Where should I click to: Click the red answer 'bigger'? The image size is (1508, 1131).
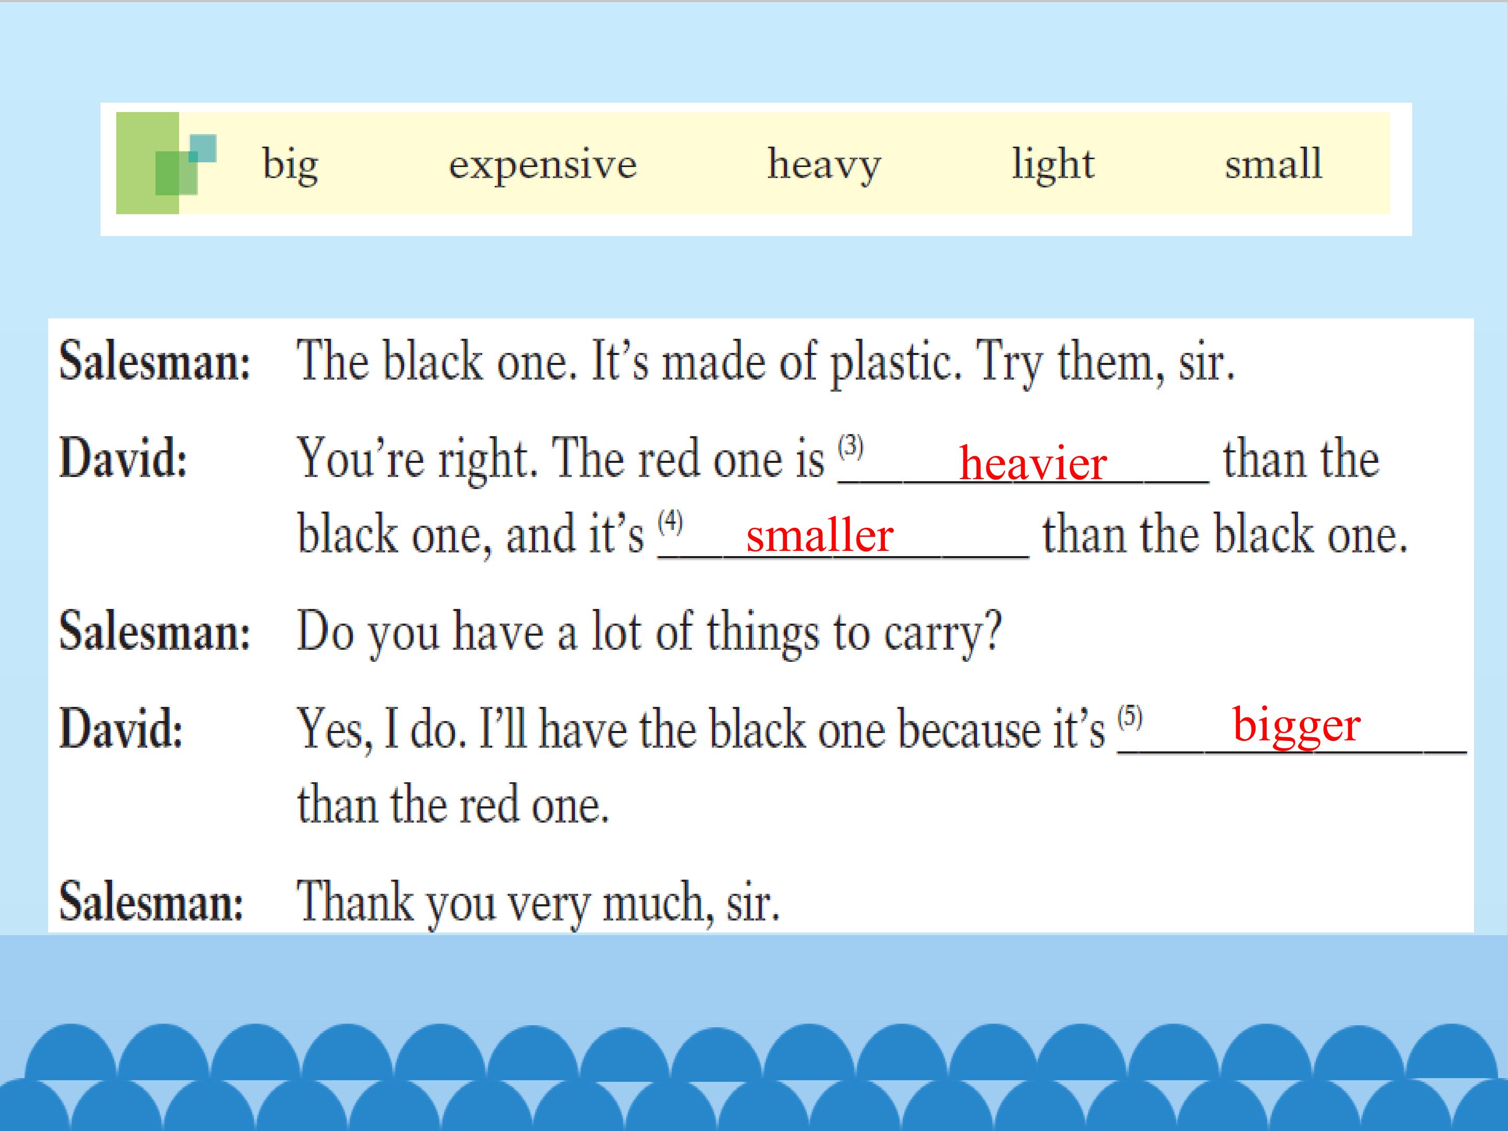tap(1296, 725)
